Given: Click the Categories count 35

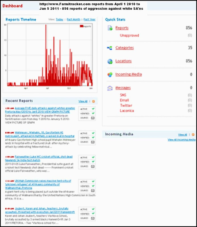Looking at the screenshot, I should [x=190, y=48].
